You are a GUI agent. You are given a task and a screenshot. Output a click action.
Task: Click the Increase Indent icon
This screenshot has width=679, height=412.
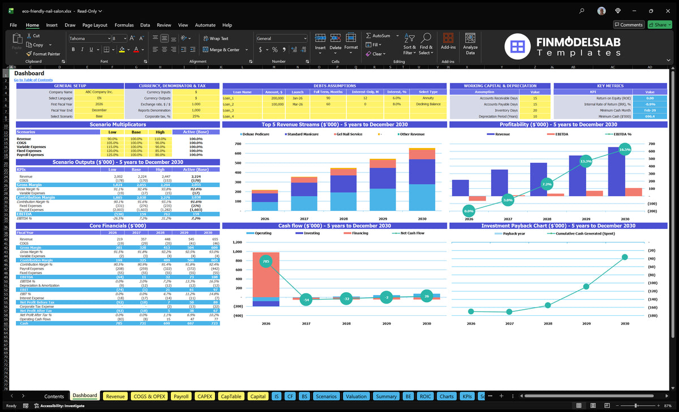[192, 50]
